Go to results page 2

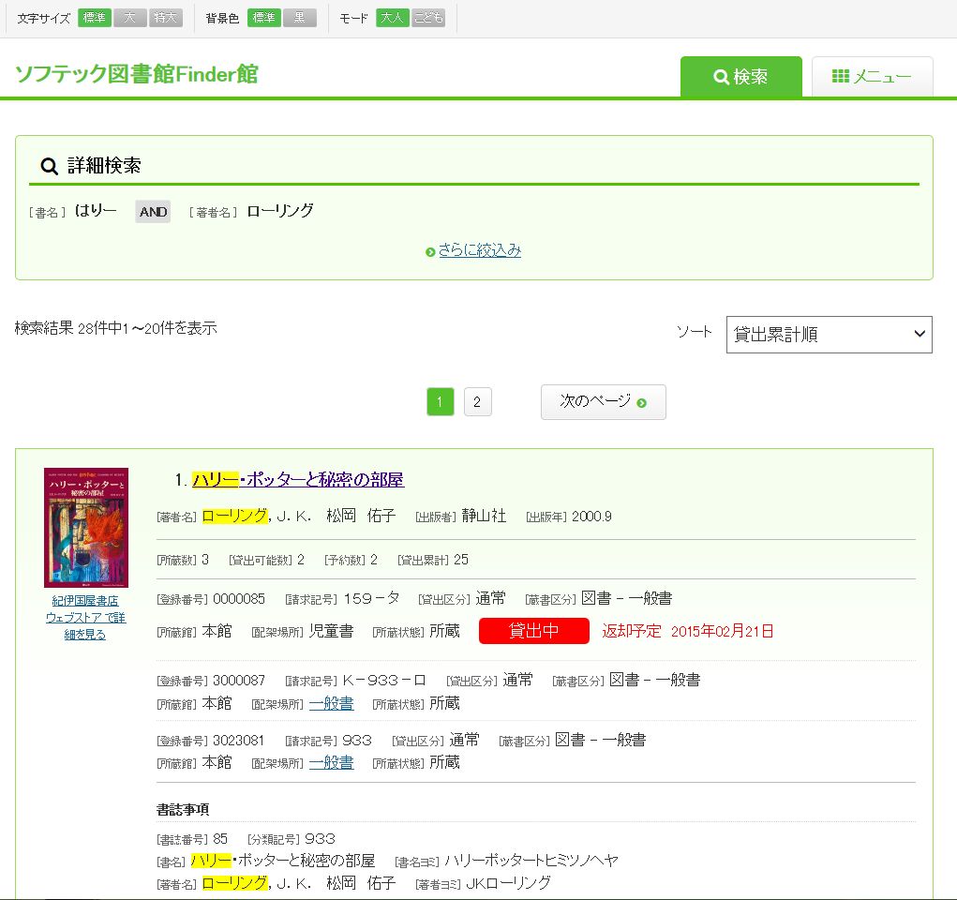pos(477,402)
